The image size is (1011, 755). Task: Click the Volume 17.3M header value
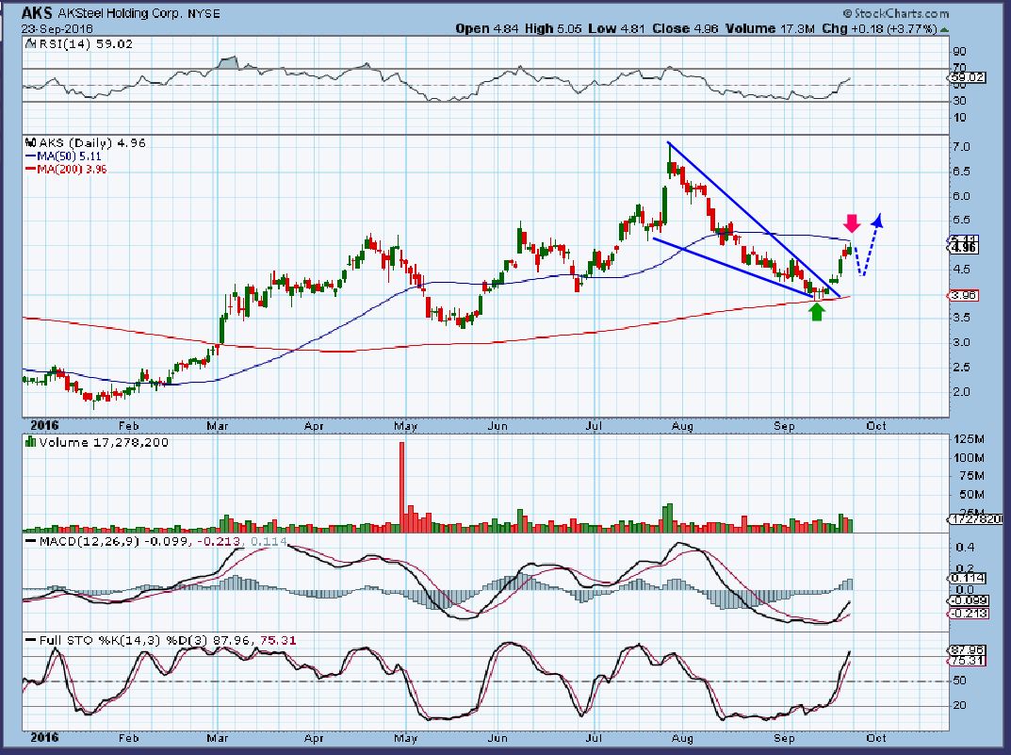770,29
